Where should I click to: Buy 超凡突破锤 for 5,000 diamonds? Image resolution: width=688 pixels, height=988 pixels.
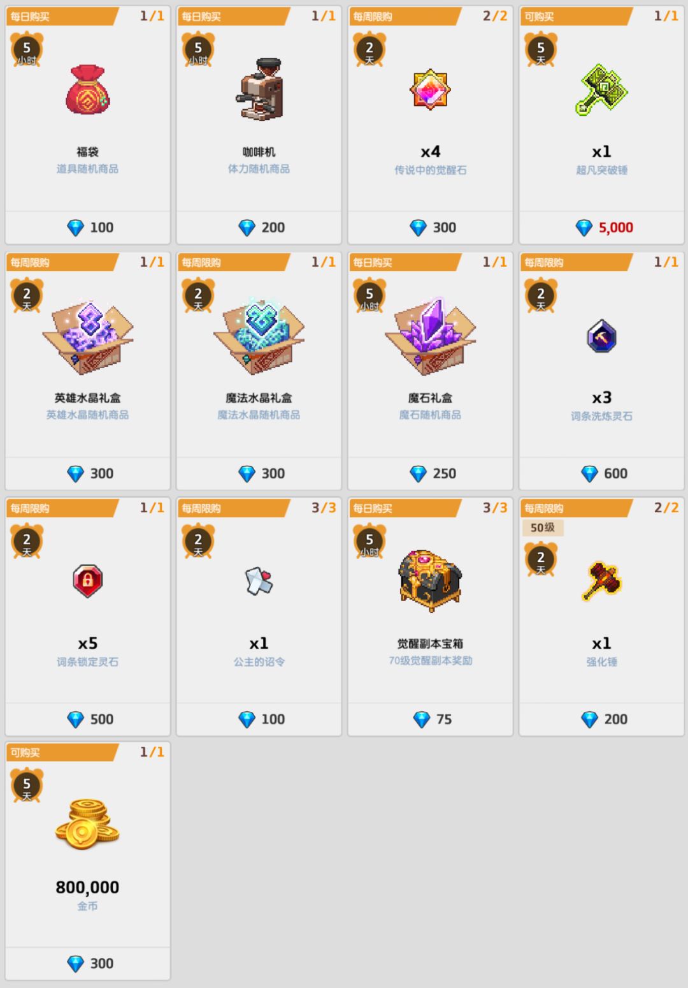click(x=601, y=228)
